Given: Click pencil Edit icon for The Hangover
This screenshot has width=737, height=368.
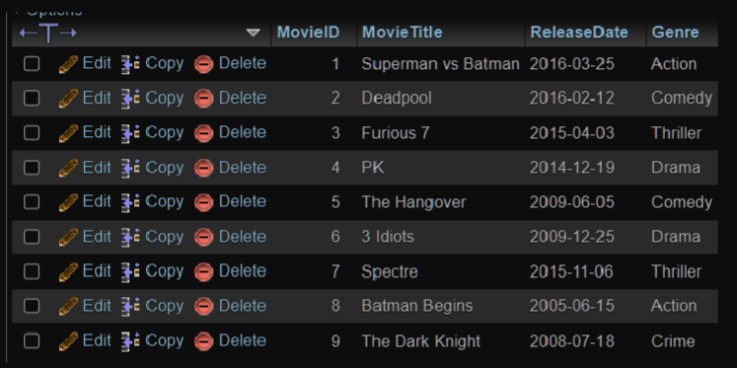Looking at the screenshot, I should [68, 202].
